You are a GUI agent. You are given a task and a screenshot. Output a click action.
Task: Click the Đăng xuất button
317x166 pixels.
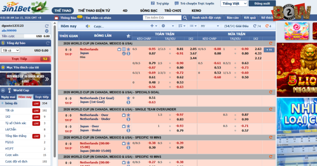[262, 3]
